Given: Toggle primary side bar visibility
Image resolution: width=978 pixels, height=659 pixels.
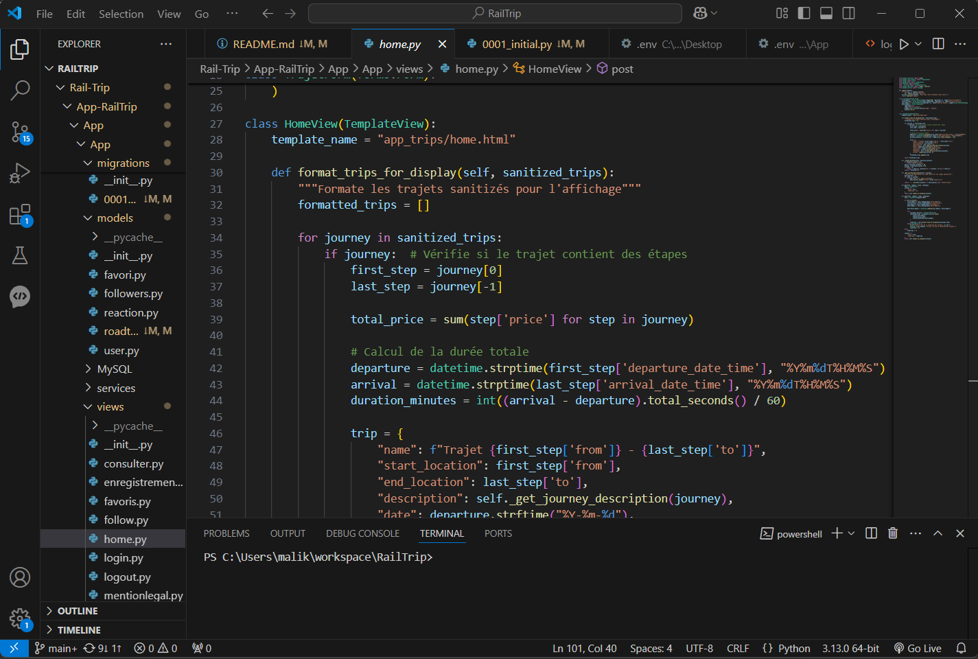Looking at the screenshot, I should coord(804,13).
